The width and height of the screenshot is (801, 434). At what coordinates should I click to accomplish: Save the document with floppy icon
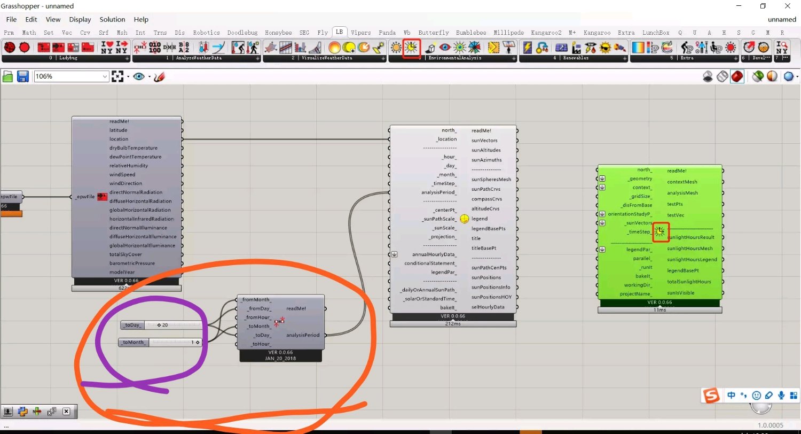click(x=22, y=77)
